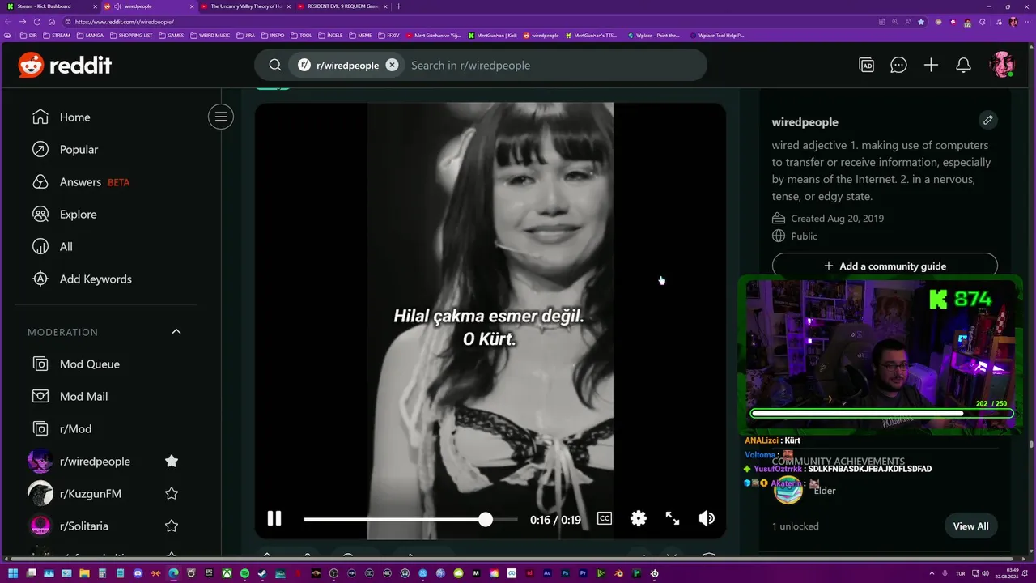Collapse the left navigation with hamburger button
This screenshot has width=1036, height=583.
coord(220,117)
